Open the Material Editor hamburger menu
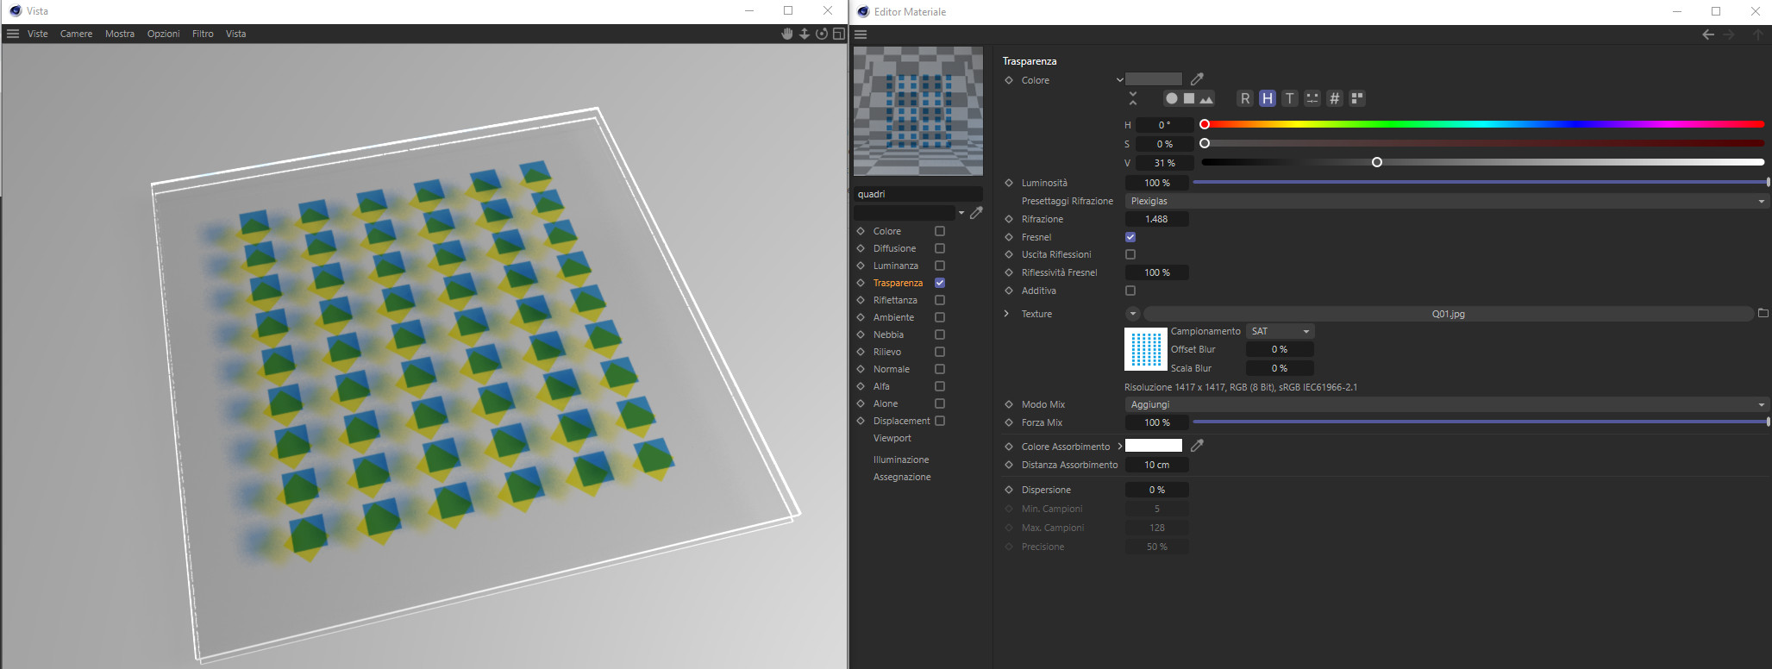Image resolution: width=1772 pixels, height=669 pixels. (x=861, y=34)
